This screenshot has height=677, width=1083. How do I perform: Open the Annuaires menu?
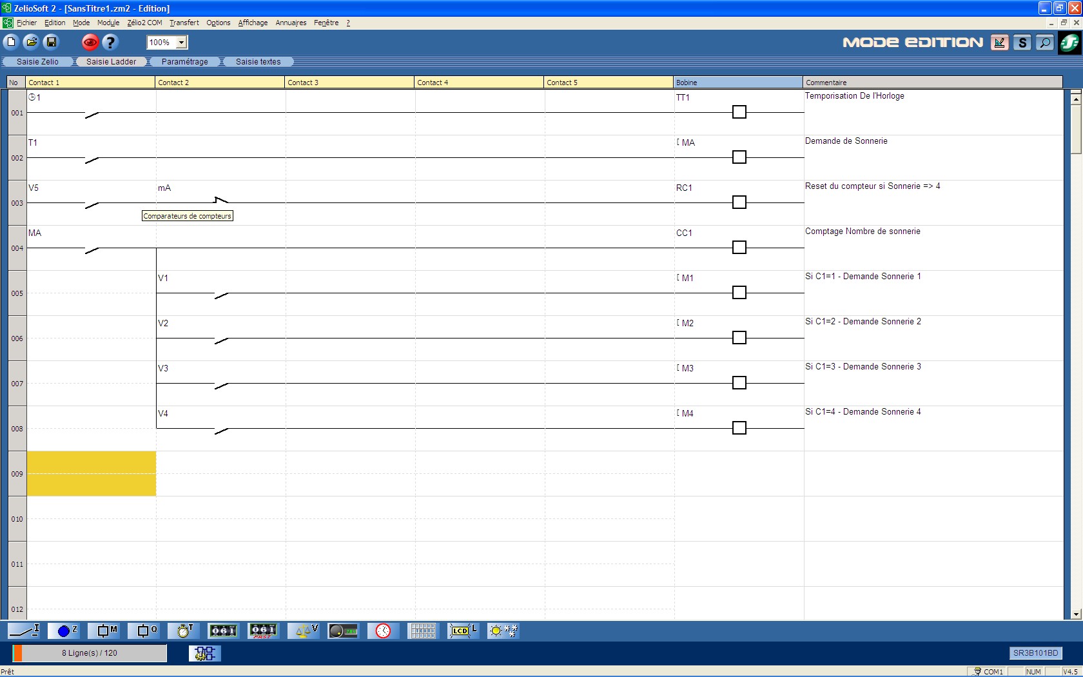[291, 23]
